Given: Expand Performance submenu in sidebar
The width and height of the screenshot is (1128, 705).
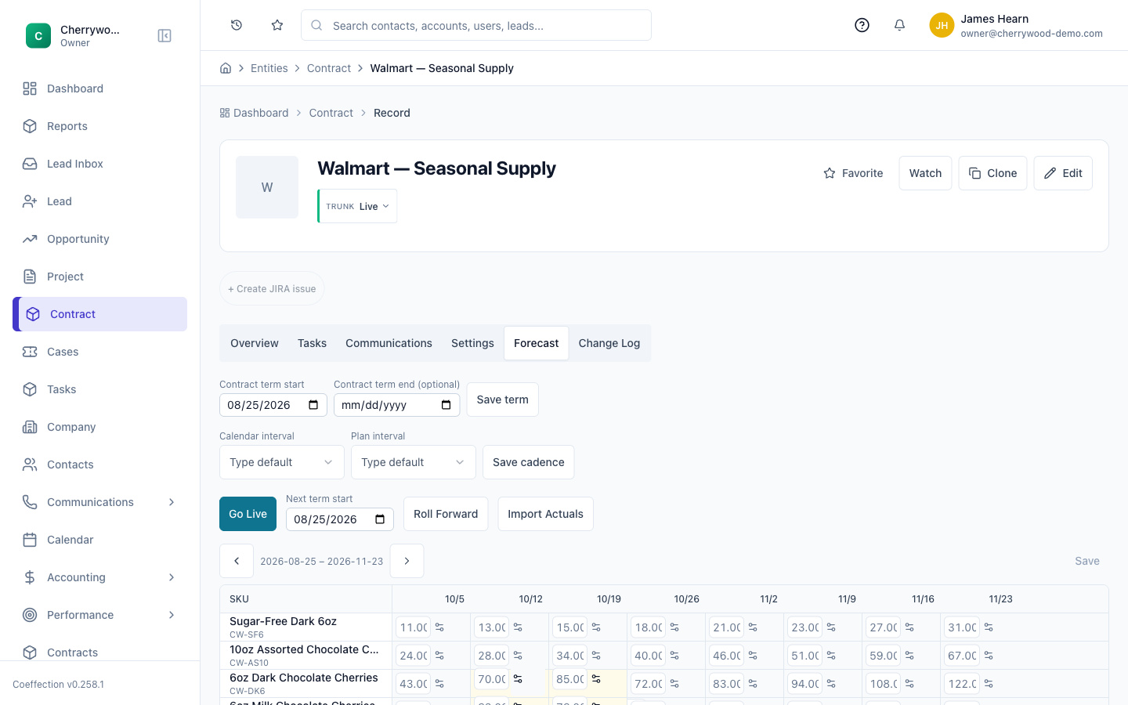Looking at the screenshot, I should pos(172,615).
